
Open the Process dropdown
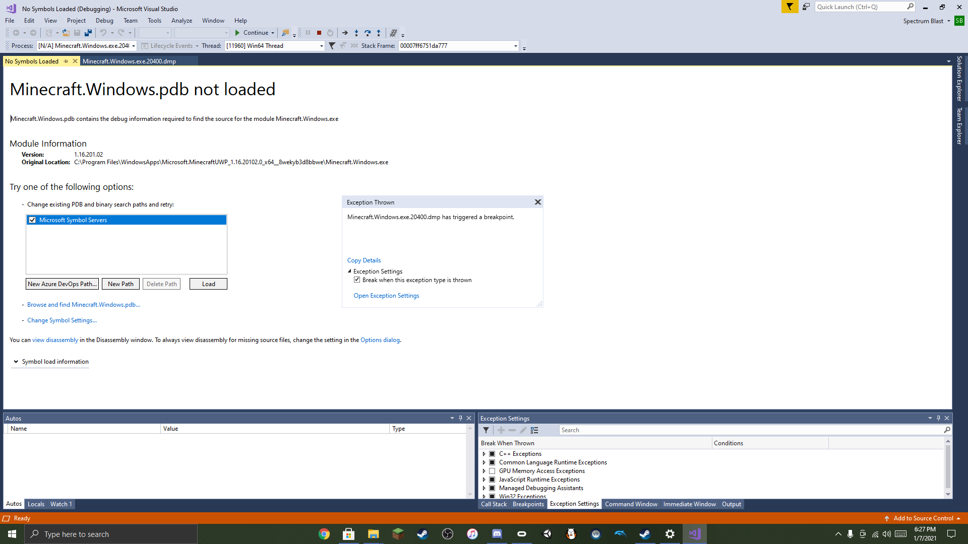click(134, 46)
